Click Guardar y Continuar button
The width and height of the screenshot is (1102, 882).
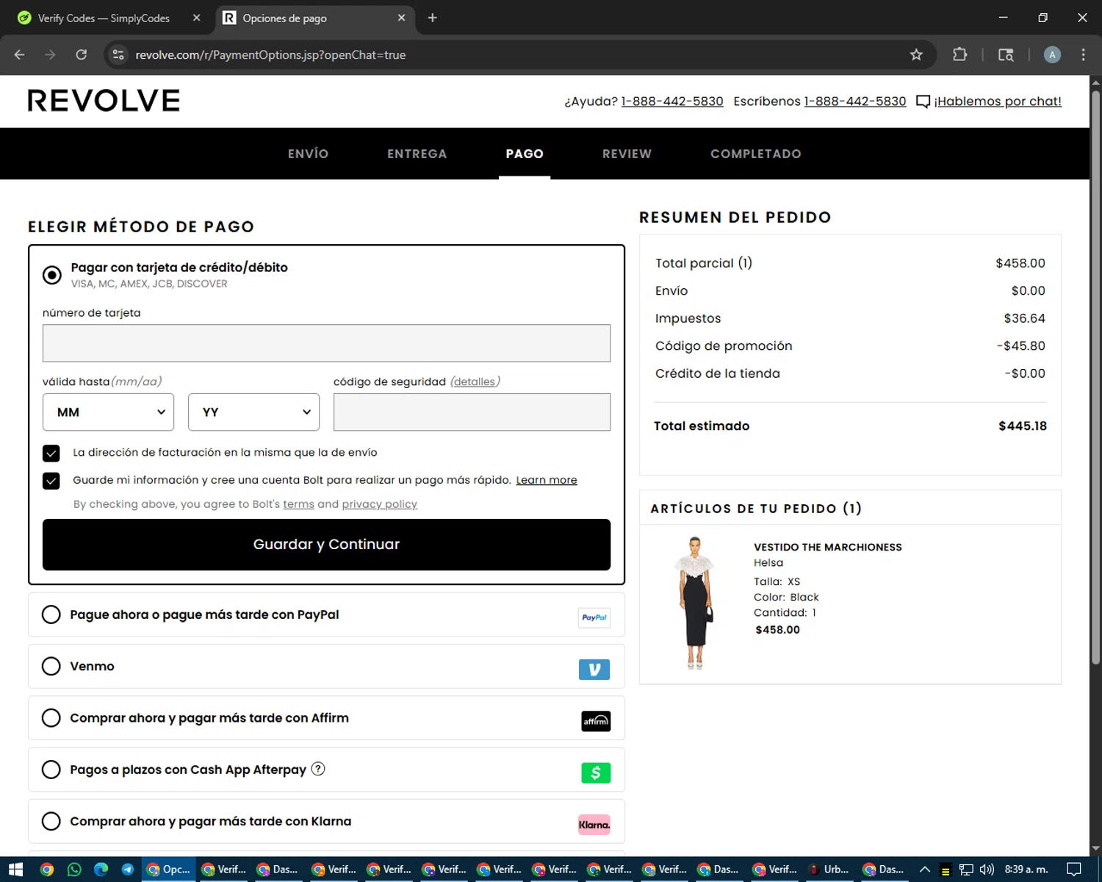point(326,545)
